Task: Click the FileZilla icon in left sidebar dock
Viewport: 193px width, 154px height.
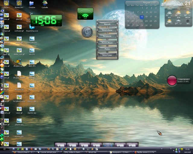Action: (x=2, y=108)
